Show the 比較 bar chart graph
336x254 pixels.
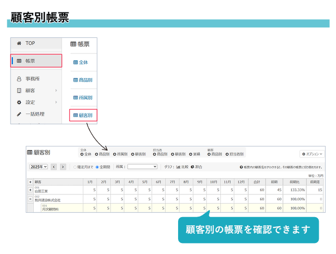tap(182, 167)
